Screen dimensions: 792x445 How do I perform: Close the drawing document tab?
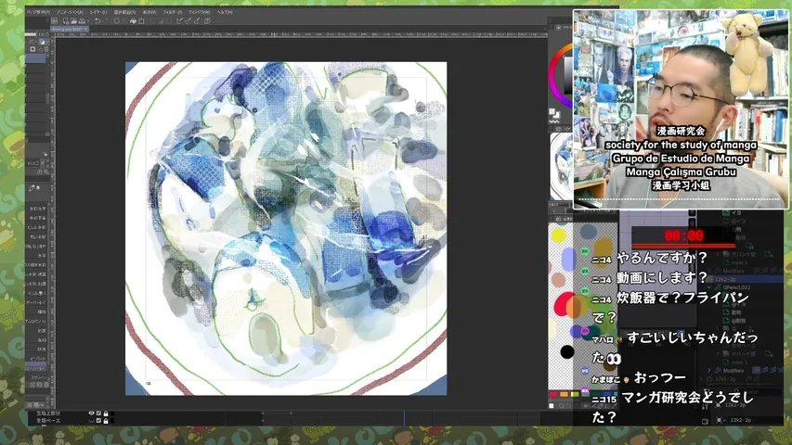[x=85, y=30]
